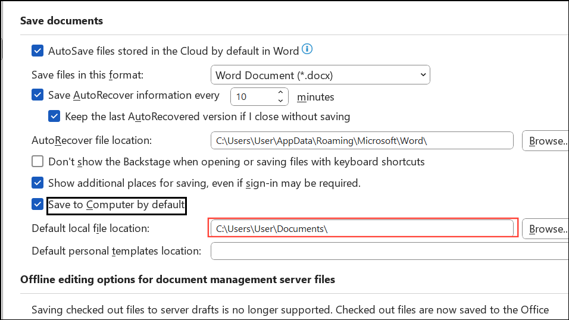This screenshot has width=569, height=320.
Task: Disable Save AutoRecover information checkbox
Action: [37, 95]
